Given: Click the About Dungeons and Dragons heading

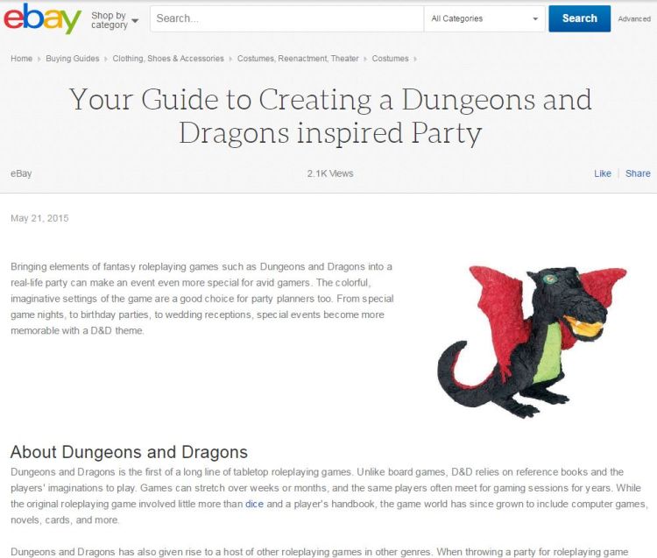Looking at the screenshot, I should 129,452.
